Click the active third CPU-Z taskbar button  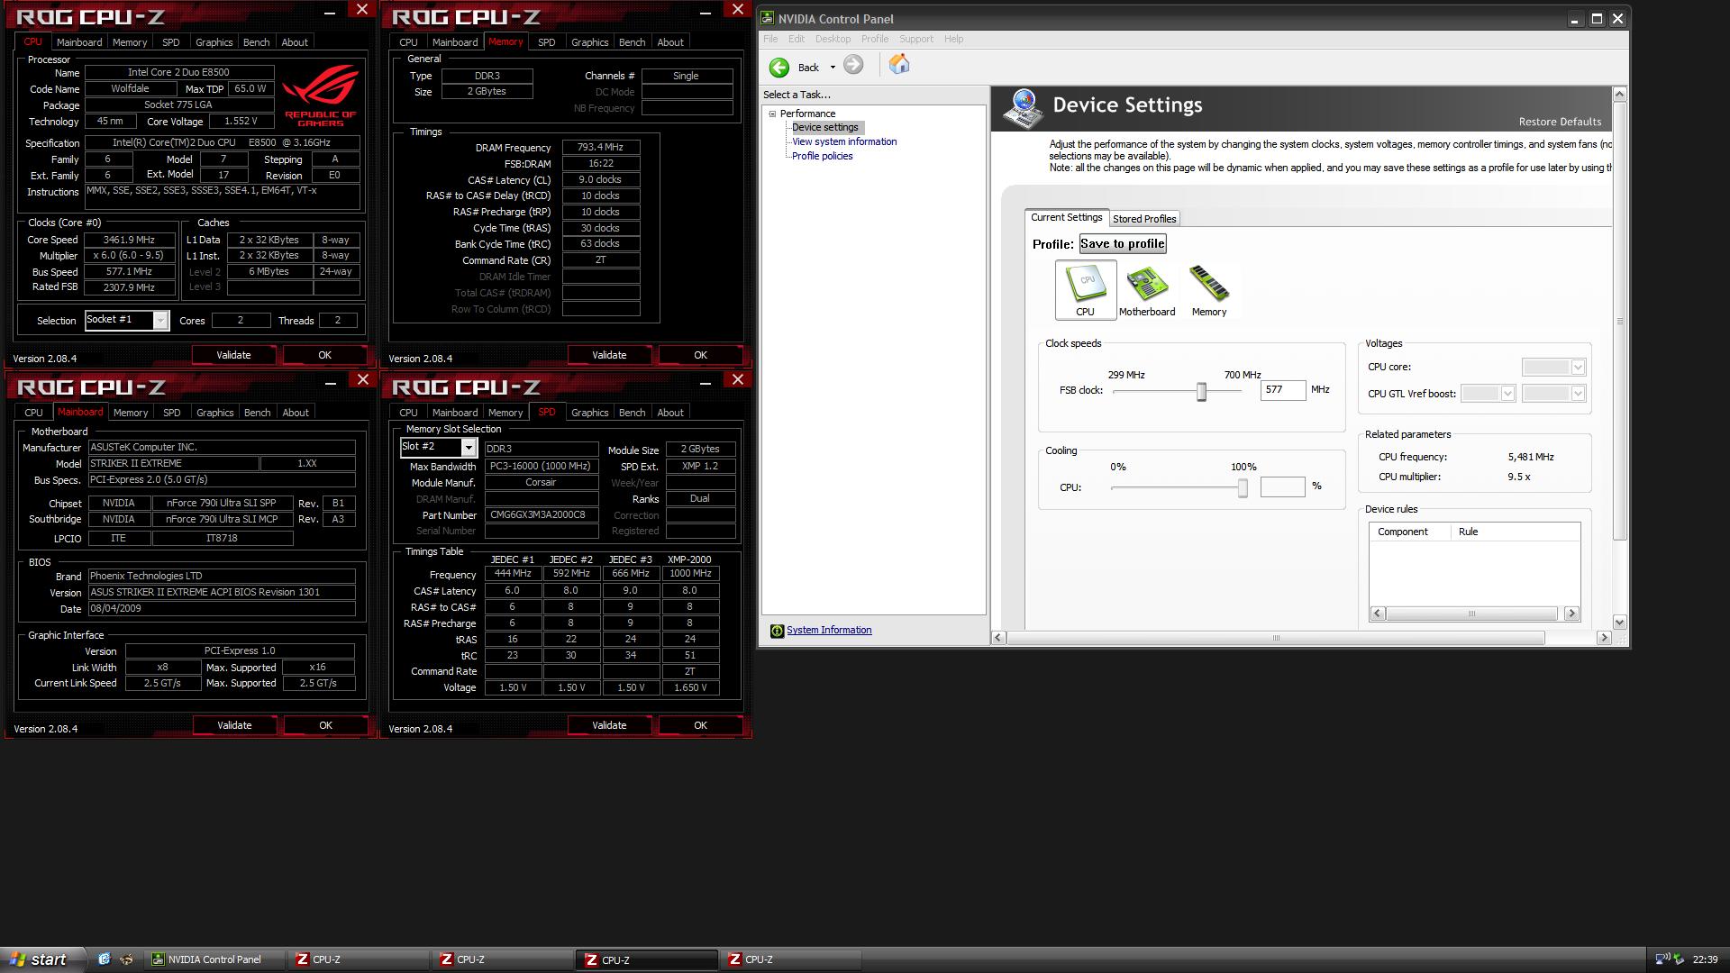tap(649, 959)
